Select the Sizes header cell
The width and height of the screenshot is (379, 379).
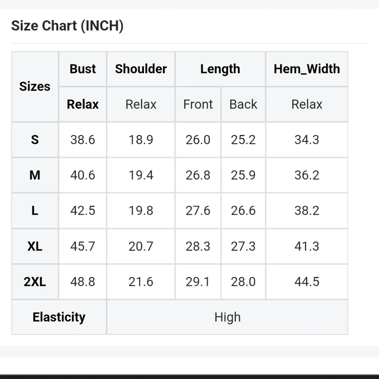(x=35, y=86)
